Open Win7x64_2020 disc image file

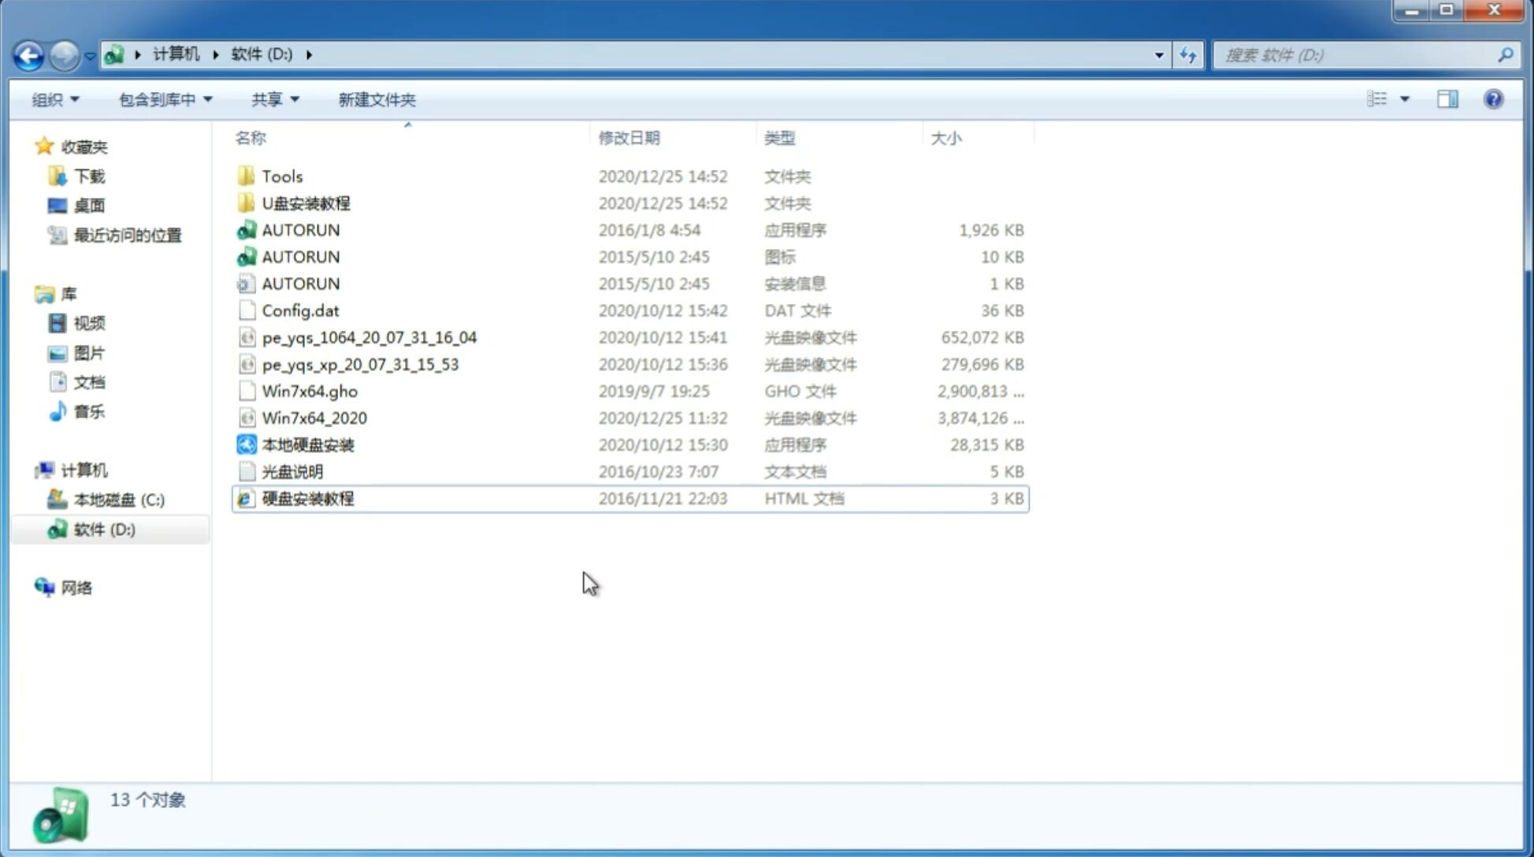pos(314,418)
